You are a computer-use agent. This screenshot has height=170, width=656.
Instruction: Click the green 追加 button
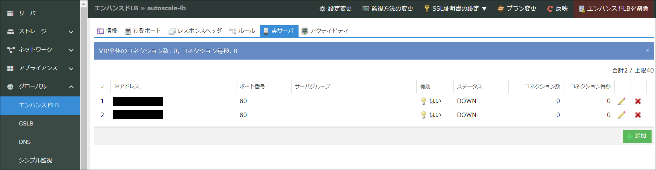click(637, 136)
